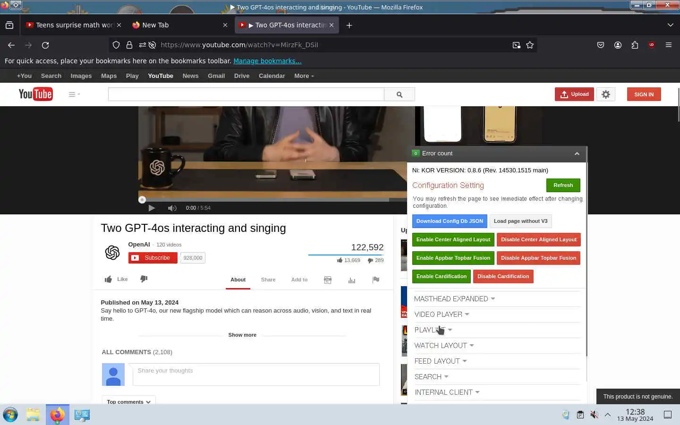Screen dimensions: 680x425
Task: Disable Cardification
Action: (503, 276)
